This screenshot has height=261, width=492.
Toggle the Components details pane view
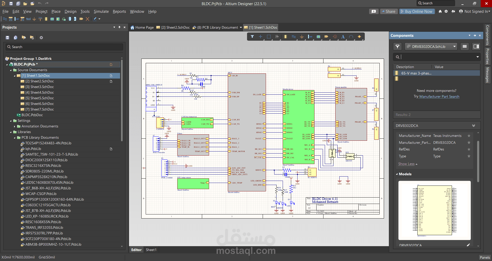476,47
